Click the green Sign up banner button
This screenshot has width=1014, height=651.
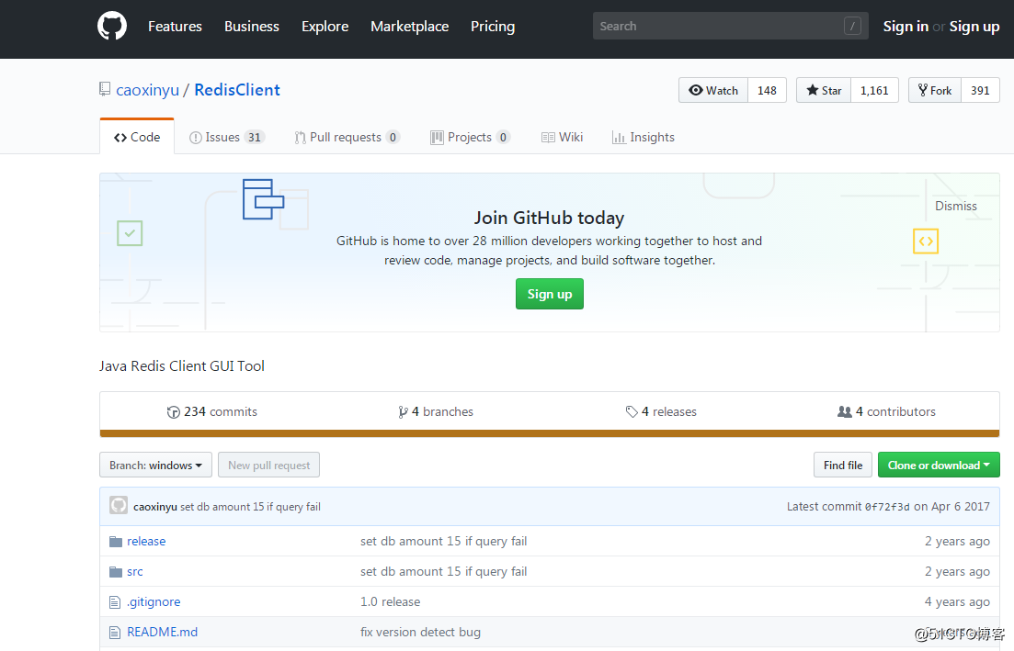tap(550, 294)
